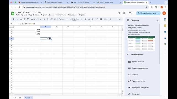
Task: Open the Правка menu
Action: (24, 15)
